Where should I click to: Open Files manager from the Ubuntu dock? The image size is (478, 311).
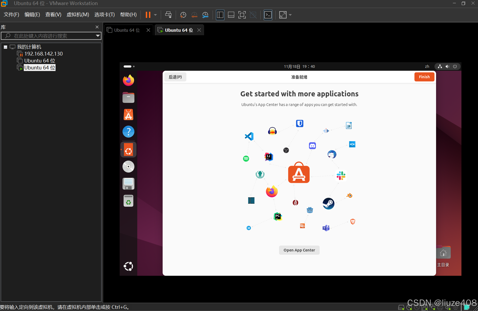point(128,97)
